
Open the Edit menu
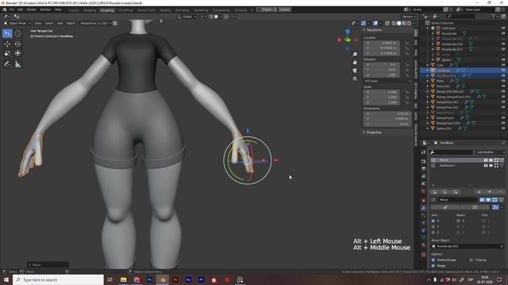(x=21, y=9)
